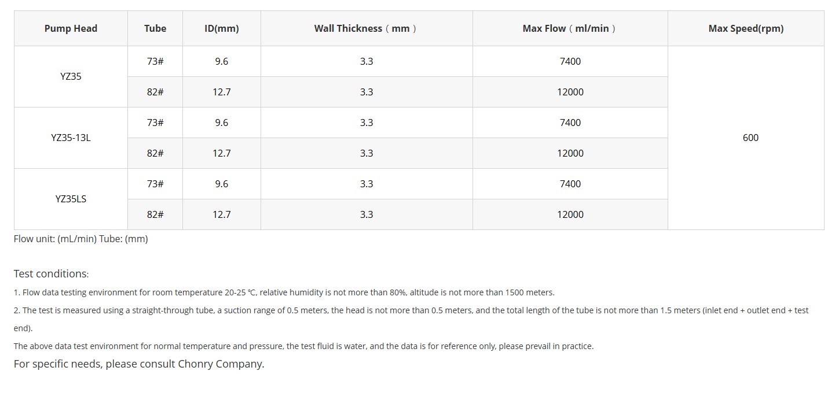Click the 82# tube cell for YZ35LS

pos(155,214)
